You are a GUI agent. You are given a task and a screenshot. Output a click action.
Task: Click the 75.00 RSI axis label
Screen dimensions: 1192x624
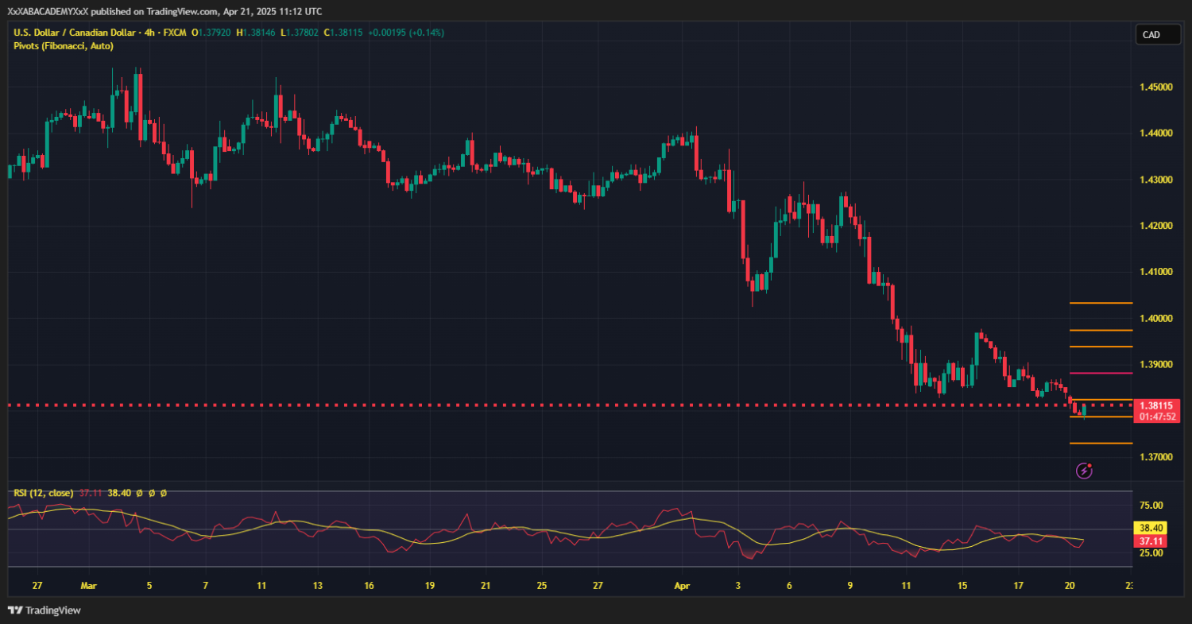coord(1151,506)
